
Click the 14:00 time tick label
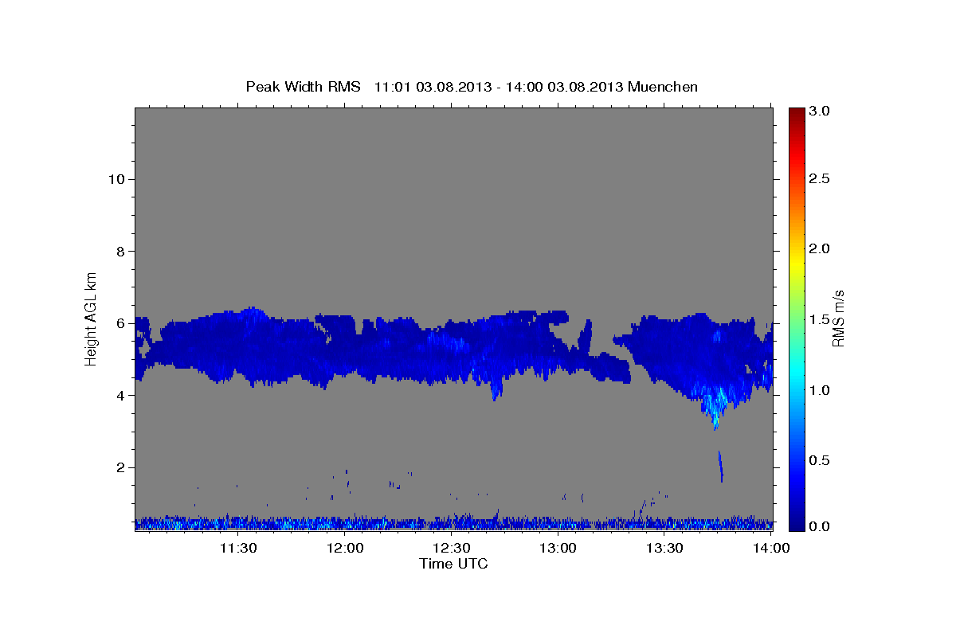point(772,548)
